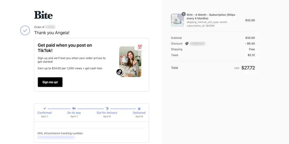
Task: Click the order confirmed checkmark circle
Action: point(25,30)
